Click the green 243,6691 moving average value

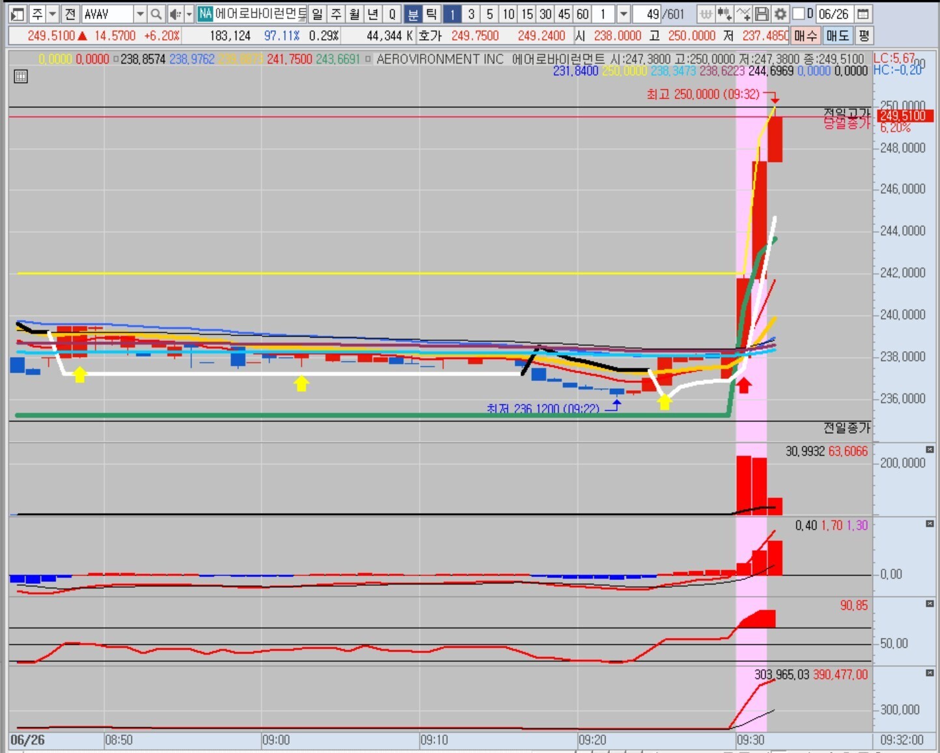pyautogui.click(x=338, y=59)
